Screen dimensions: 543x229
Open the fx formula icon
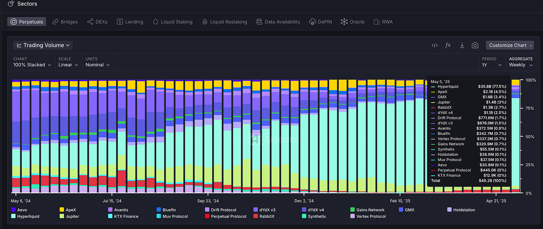448,45
